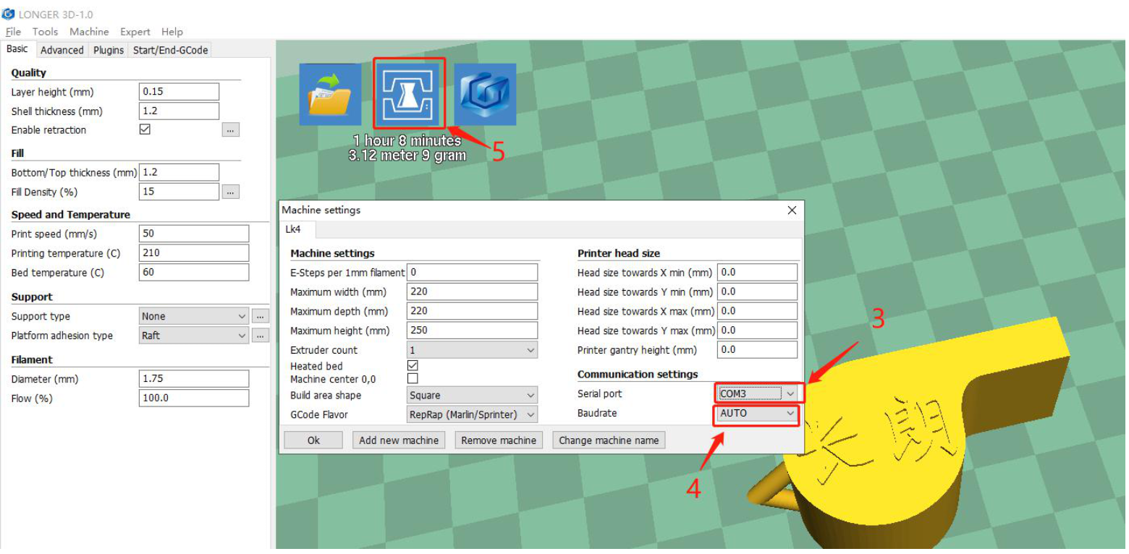Open the Load model folder icon

click(330, 95)
